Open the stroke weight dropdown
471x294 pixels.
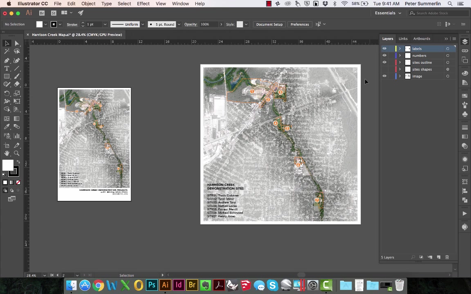tap(105, 24)
